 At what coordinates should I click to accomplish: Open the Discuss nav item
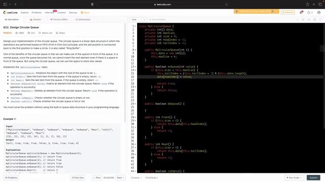click(x=73, y=13)
